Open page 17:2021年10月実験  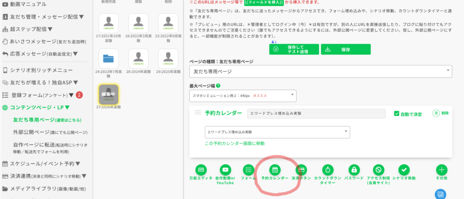[109, 23]
